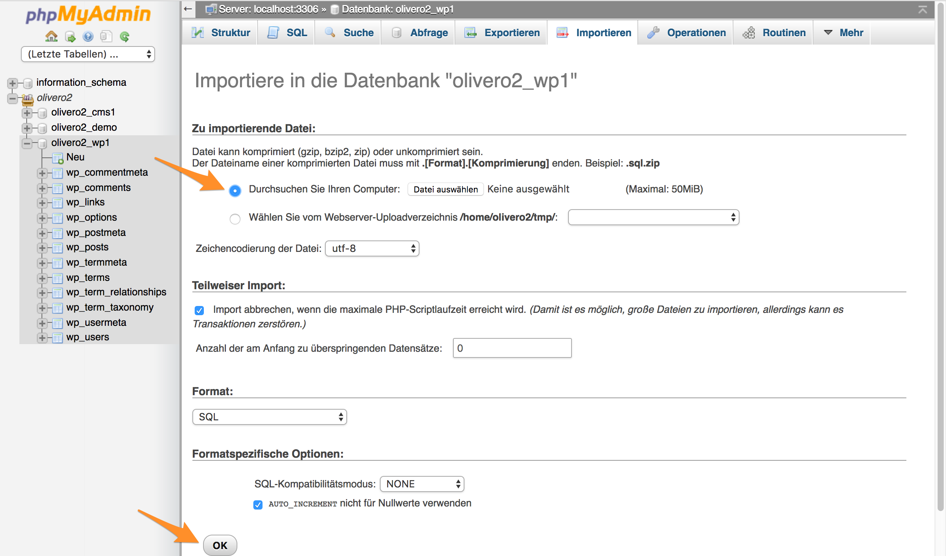Click the question mark help icon
Screen dimensions: 946x556
coord(88,36)
